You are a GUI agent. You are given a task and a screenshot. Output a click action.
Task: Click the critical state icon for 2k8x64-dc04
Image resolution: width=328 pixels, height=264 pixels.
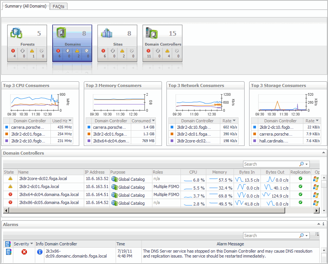(x=10, y=194)
